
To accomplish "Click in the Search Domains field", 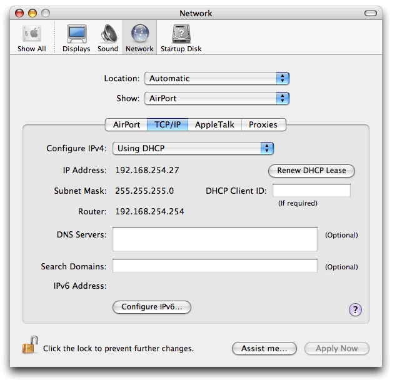I will (x=215, y=266).
